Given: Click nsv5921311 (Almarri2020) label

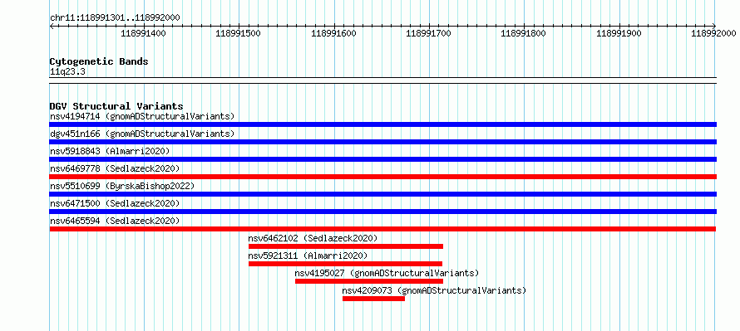Looking at the screenshot, I should pyautogui.click(x=308, y=256).
